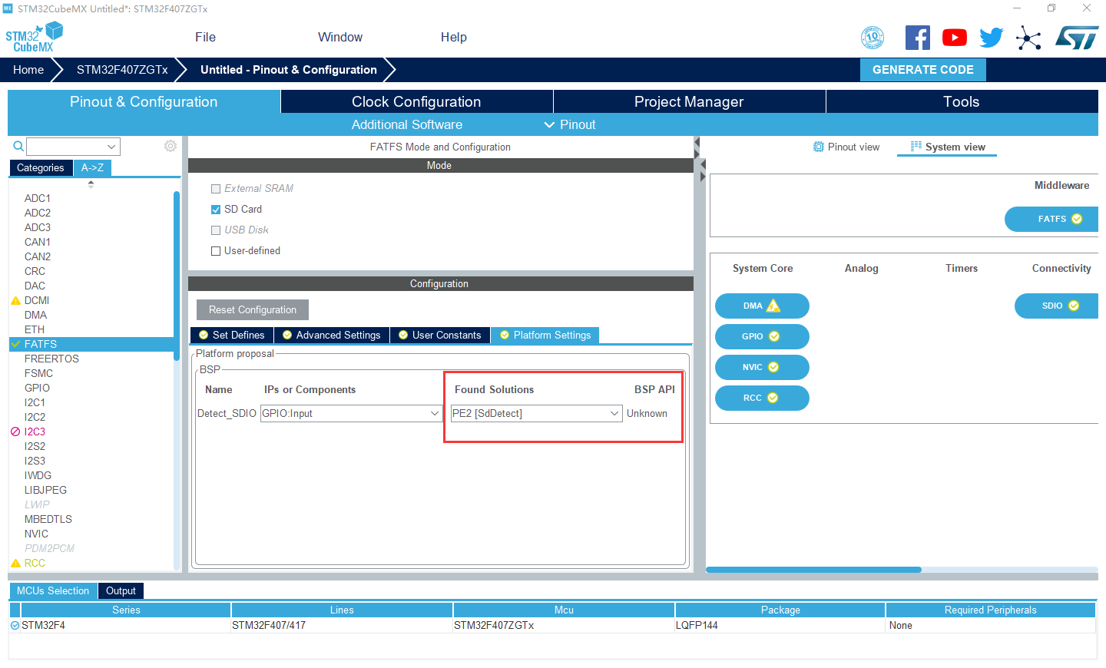Click the STM32F407ZGTx breadcrumb

pyautogui.click(x=122, y=69)
